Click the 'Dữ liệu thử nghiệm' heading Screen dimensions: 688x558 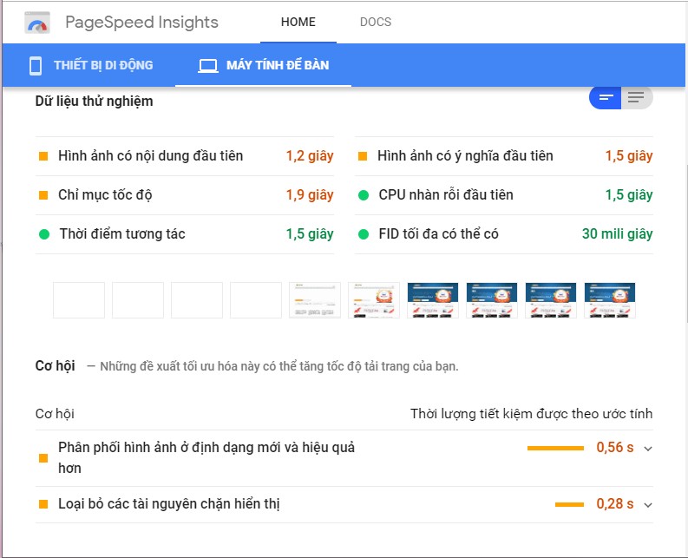coord(95,102)
